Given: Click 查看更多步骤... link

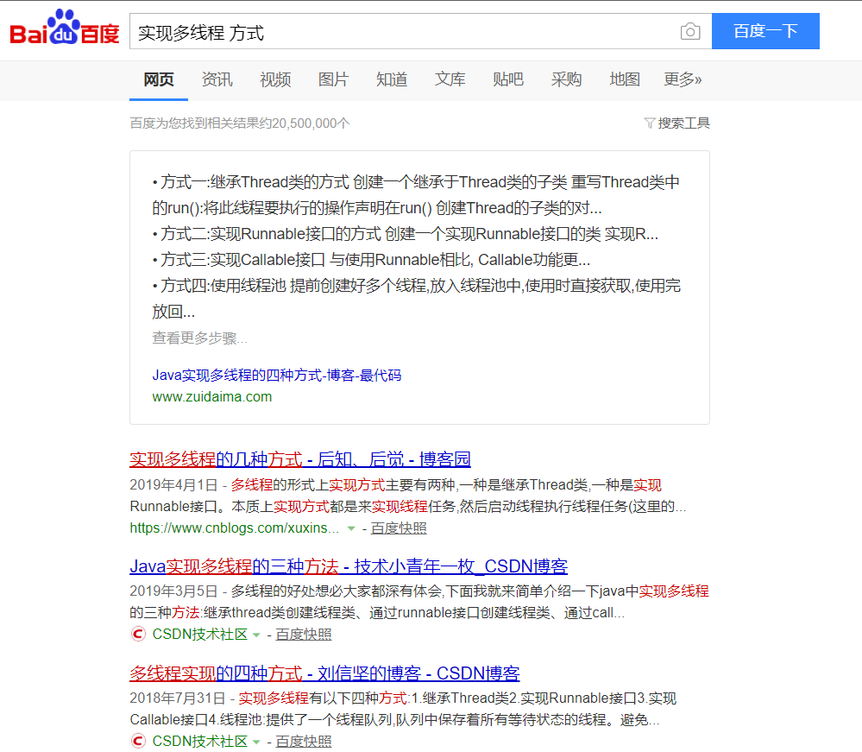Looking at the screenshot, I should pyautogui.click(x=199, y=338).
